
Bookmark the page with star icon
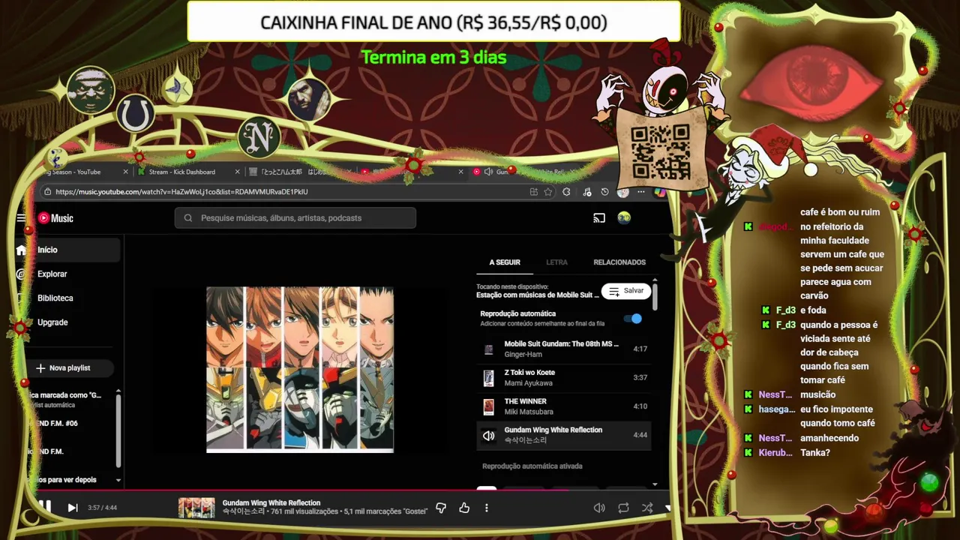(548, 192)
